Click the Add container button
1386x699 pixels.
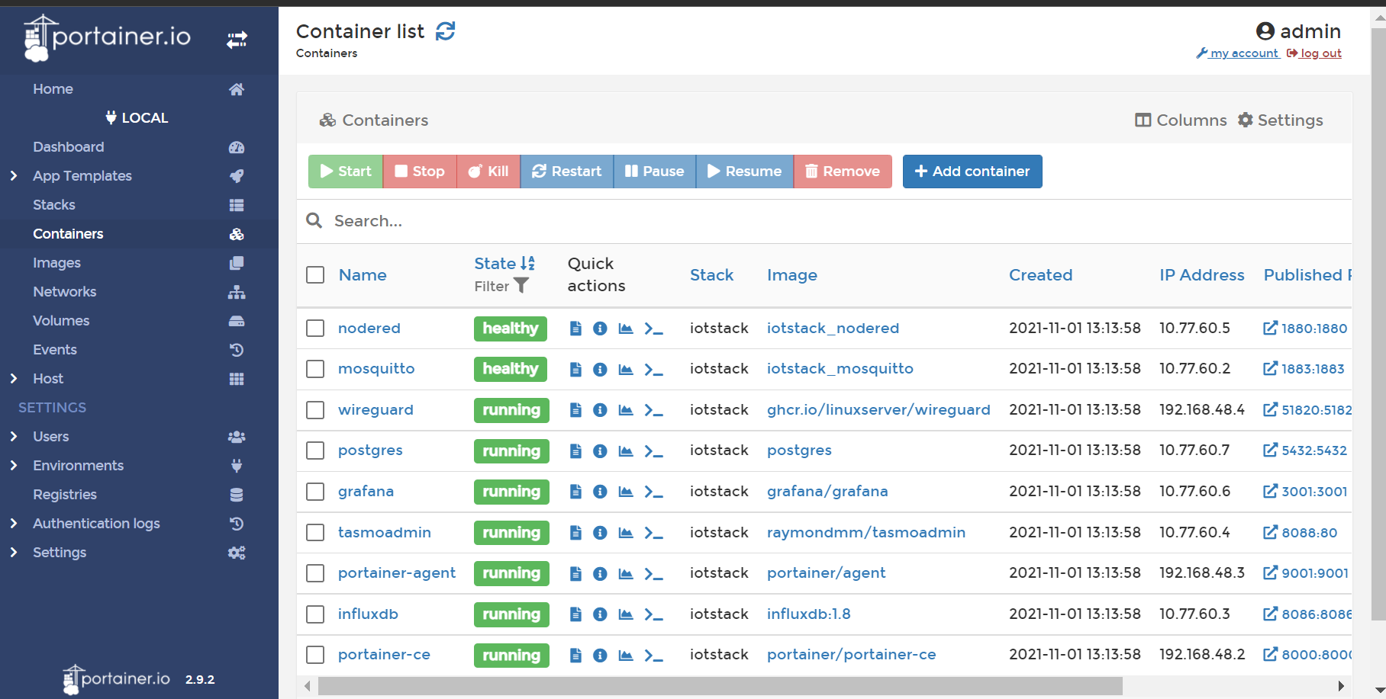(x=972, y=172)
